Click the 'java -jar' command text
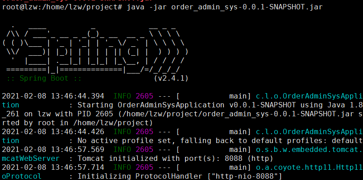 coord(147,7)
